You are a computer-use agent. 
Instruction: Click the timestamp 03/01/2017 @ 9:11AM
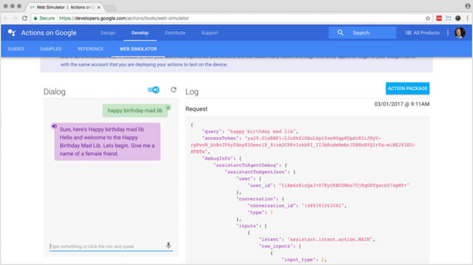tap(402, 104)
